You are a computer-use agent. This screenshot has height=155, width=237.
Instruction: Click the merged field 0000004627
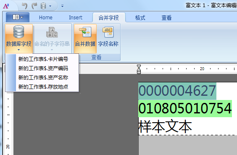click(177, 91)
